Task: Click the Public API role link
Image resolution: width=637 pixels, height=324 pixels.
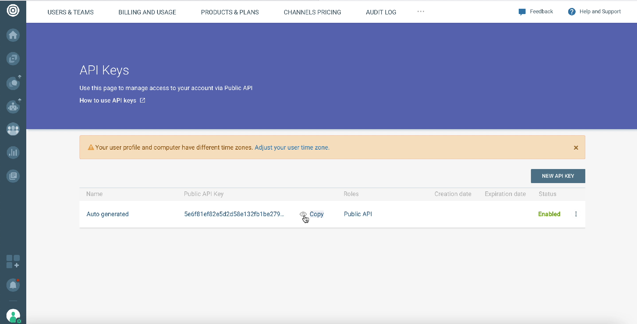Action: point(358,214)
